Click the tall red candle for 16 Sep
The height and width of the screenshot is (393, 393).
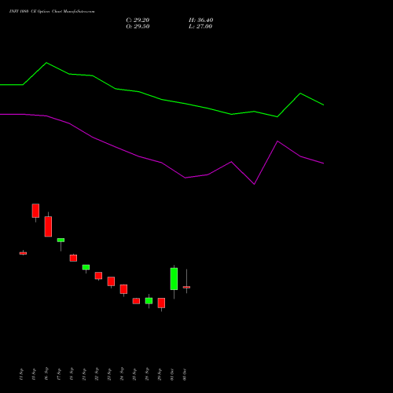(48, 226)
